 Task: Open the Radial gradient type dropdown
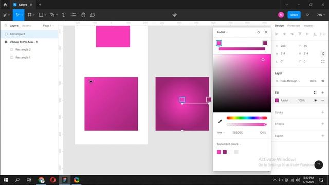(x=222, y=32)
